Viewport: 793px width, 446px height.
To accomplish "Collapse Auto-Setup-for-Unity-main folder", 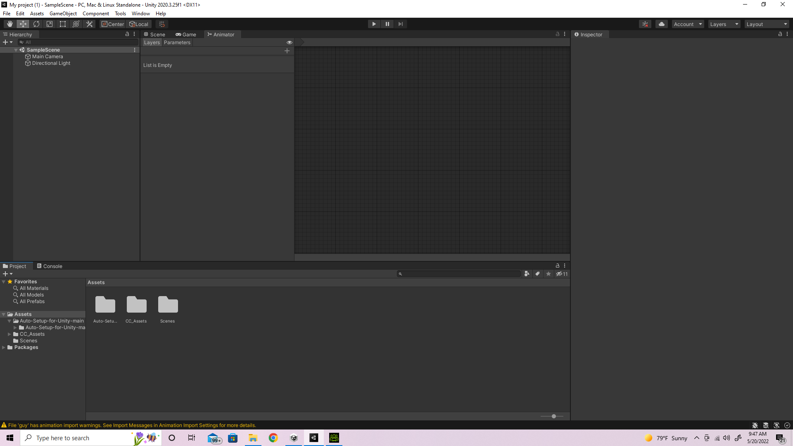I will point(9,321).
